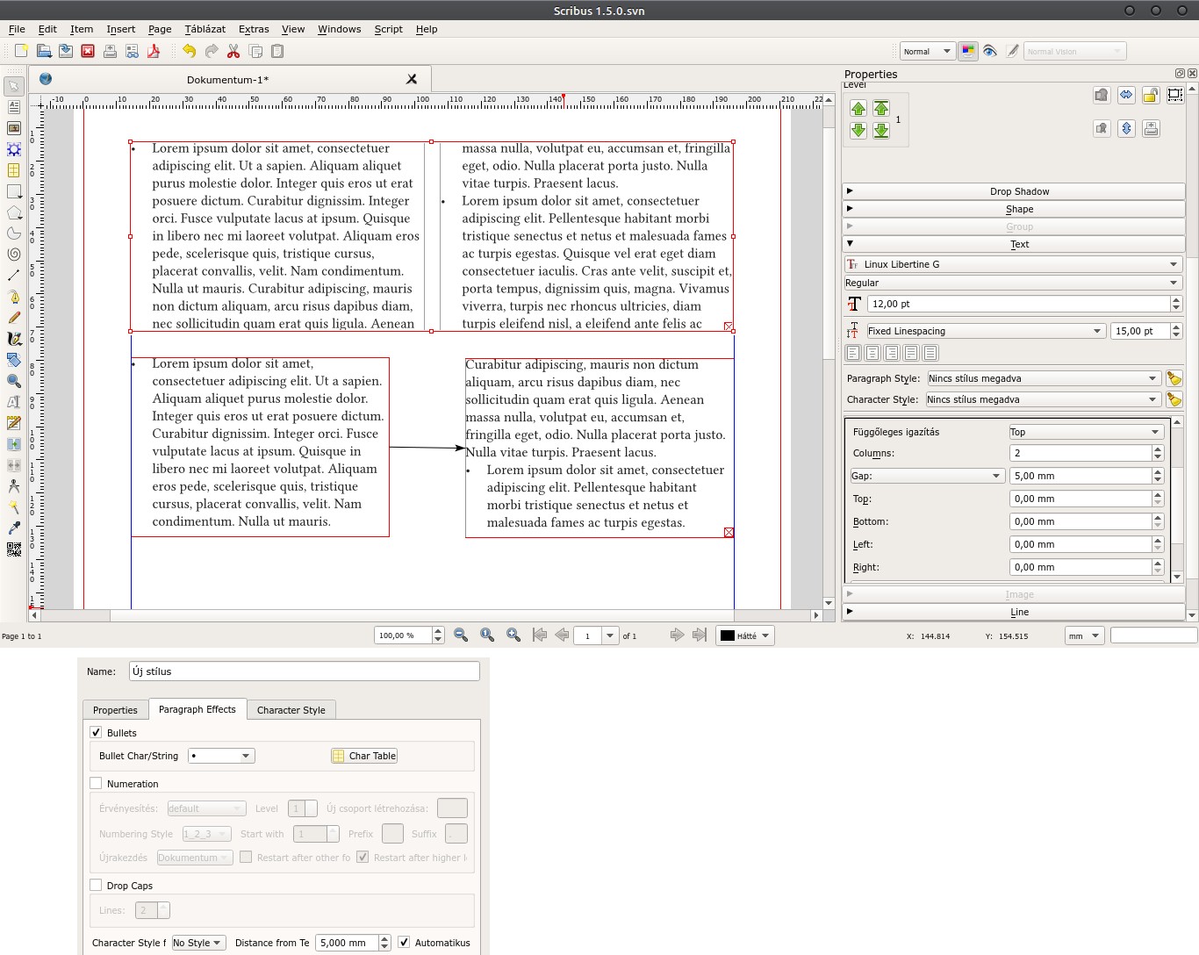
Task: Switch to the Character Style tab
Action: [291, 710]
